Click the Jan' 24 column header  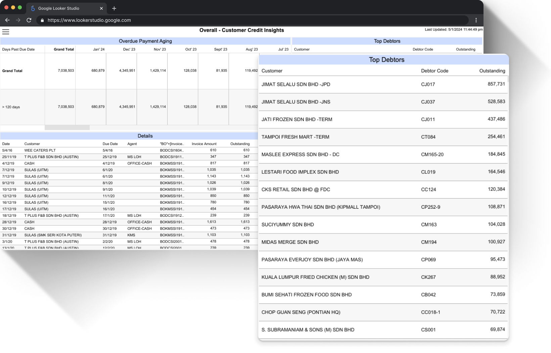pos(99,49)
